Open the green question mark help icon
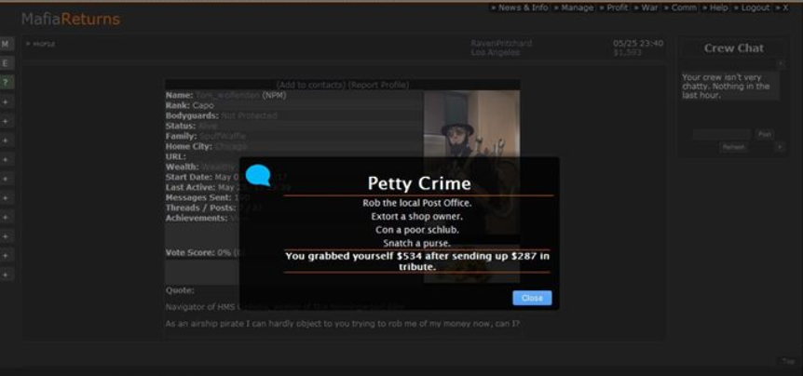The width and height of the screenshot is (803, 376). click(x=6, y=82)
